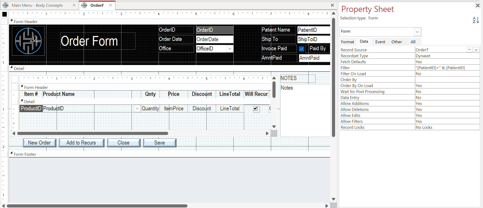This screenshot has width=483, height=208.
Task: Click the Filter property value field
Action: [x=447, y=68]
